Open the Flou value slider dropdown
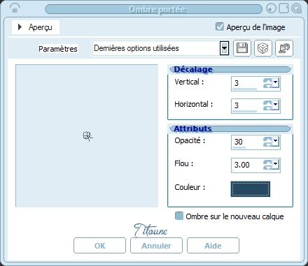This screenshot has width=308, height=266. click(x=275, y=165)
